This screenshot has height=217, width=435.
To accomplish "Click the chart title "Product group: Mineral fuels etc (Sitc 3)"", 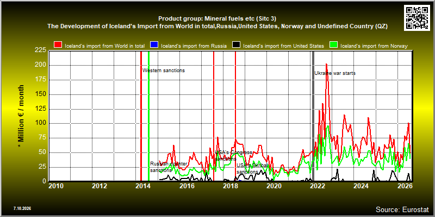I will click(217, 18).
